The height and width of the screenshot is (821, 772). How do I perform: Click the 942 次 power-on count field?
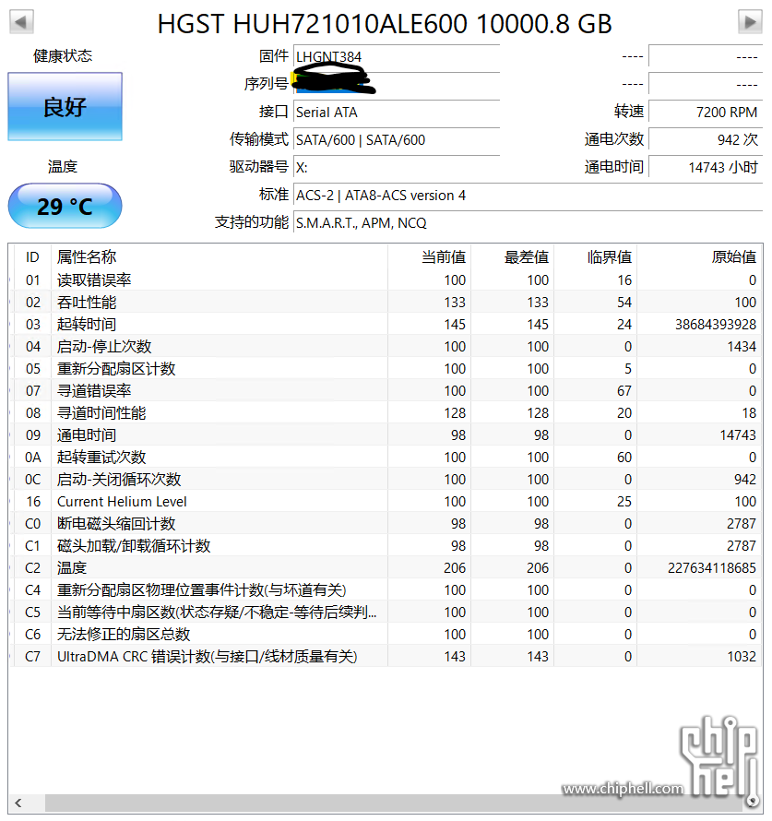[x=706, y=140]
